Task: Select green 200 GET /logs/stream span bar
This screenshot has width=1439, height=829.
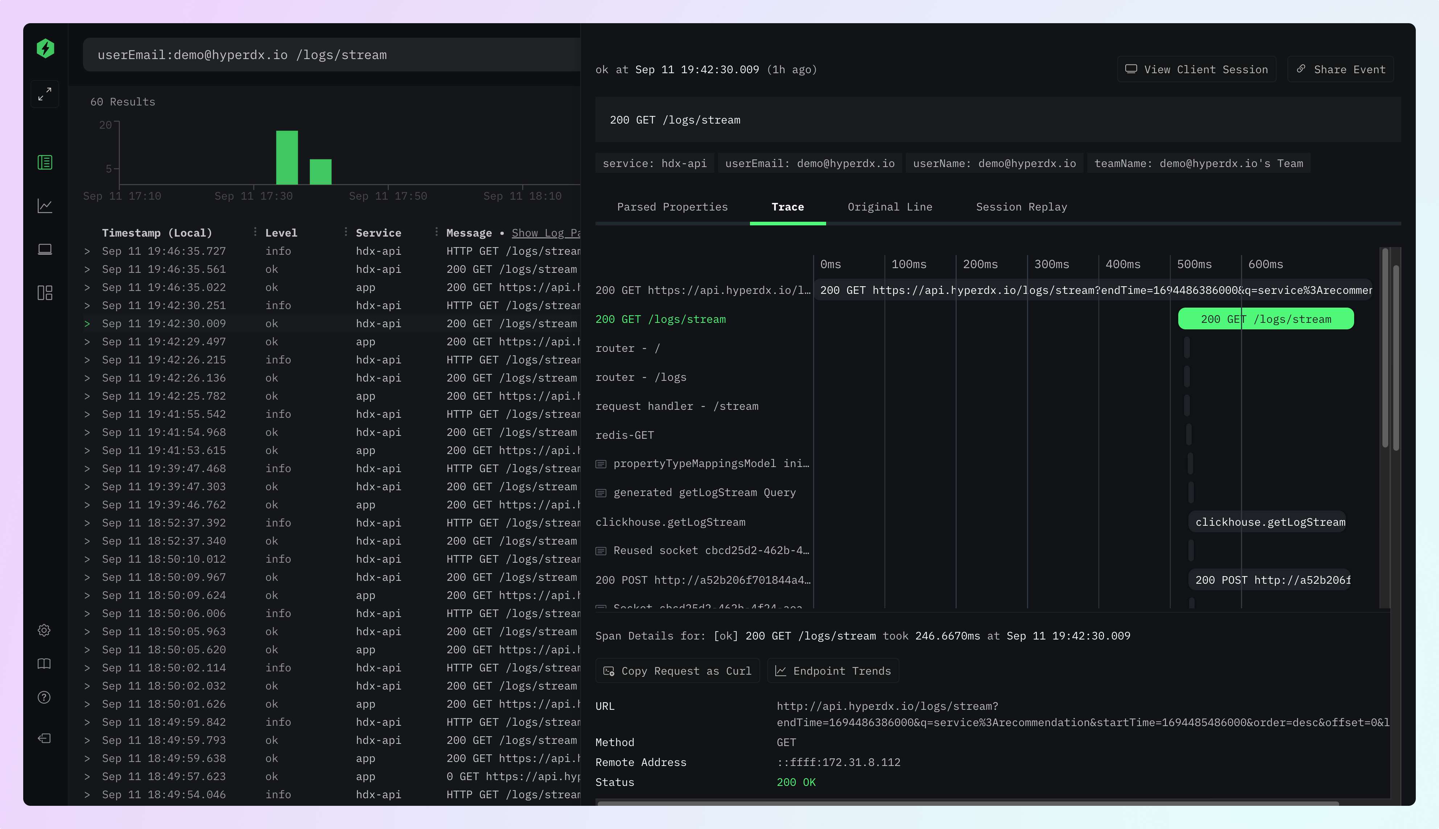Action: 1266,319
